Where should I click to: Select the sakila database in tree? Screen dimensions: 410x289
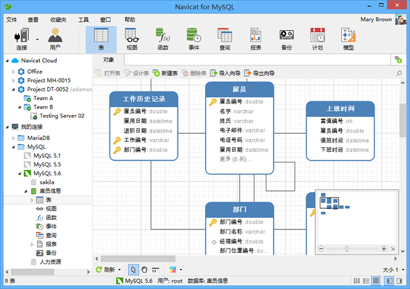[47, 182]
